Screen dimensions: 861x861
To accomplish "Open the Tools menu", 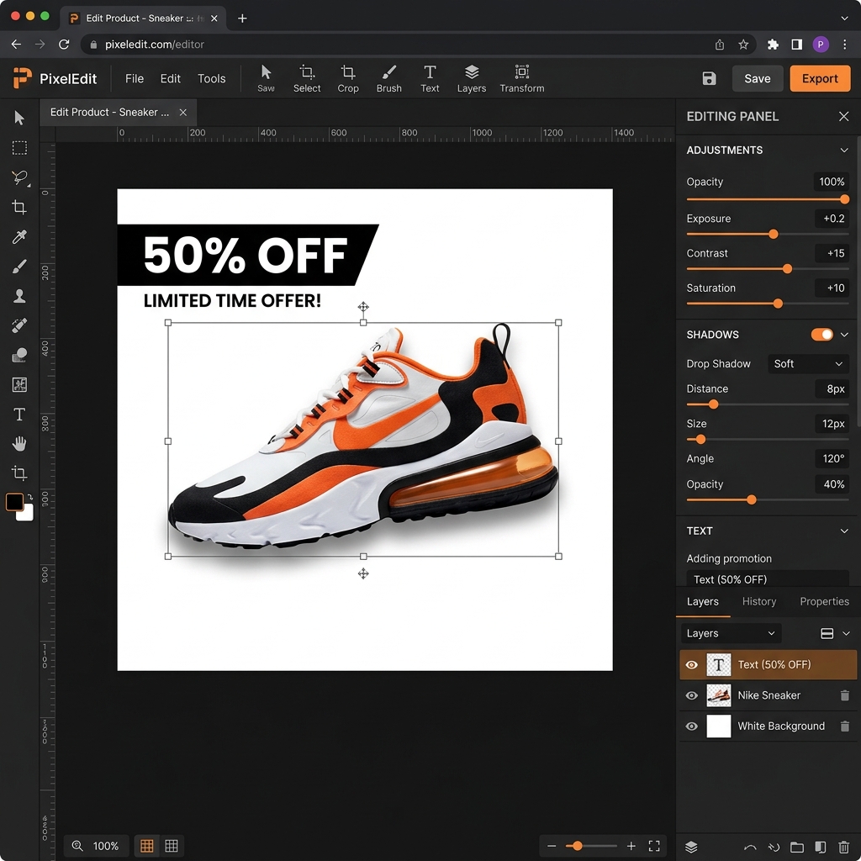I will coord(211,78).
